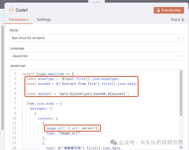Open the Docs link
Viewport: 189px width, 150px height.
[177, 20]
